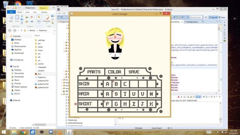Select skin option C
The height and width of the screenshot is (135, 240).
pos(125,84)
